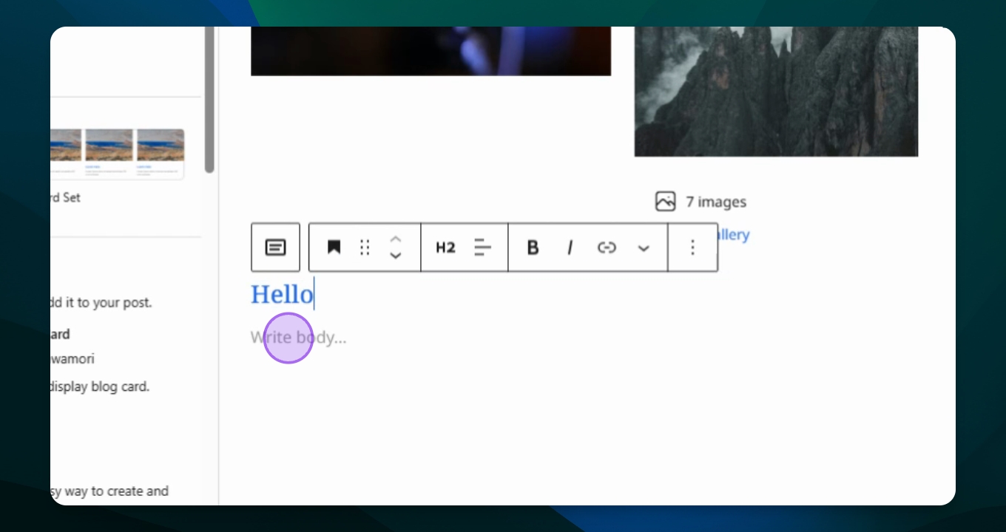Click the 'Hello' heading text

282,294
